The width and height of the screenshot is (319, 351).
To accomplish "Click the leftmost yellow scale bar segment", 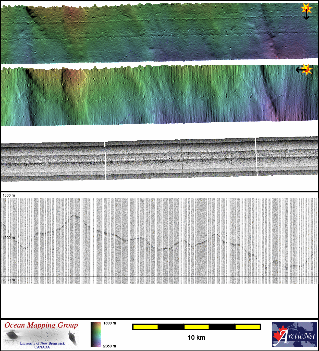I will 145,327.
